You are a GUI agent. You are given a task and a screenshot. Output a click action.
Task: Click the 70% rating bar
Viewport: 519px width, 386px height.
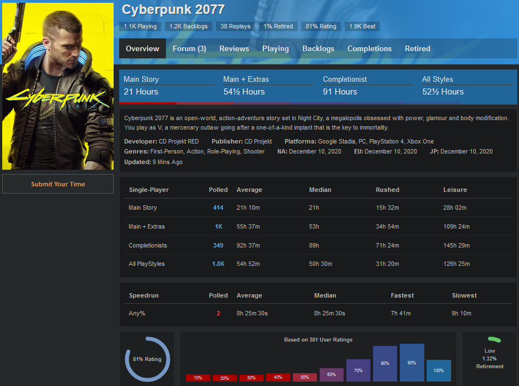[x=358, y=370]
